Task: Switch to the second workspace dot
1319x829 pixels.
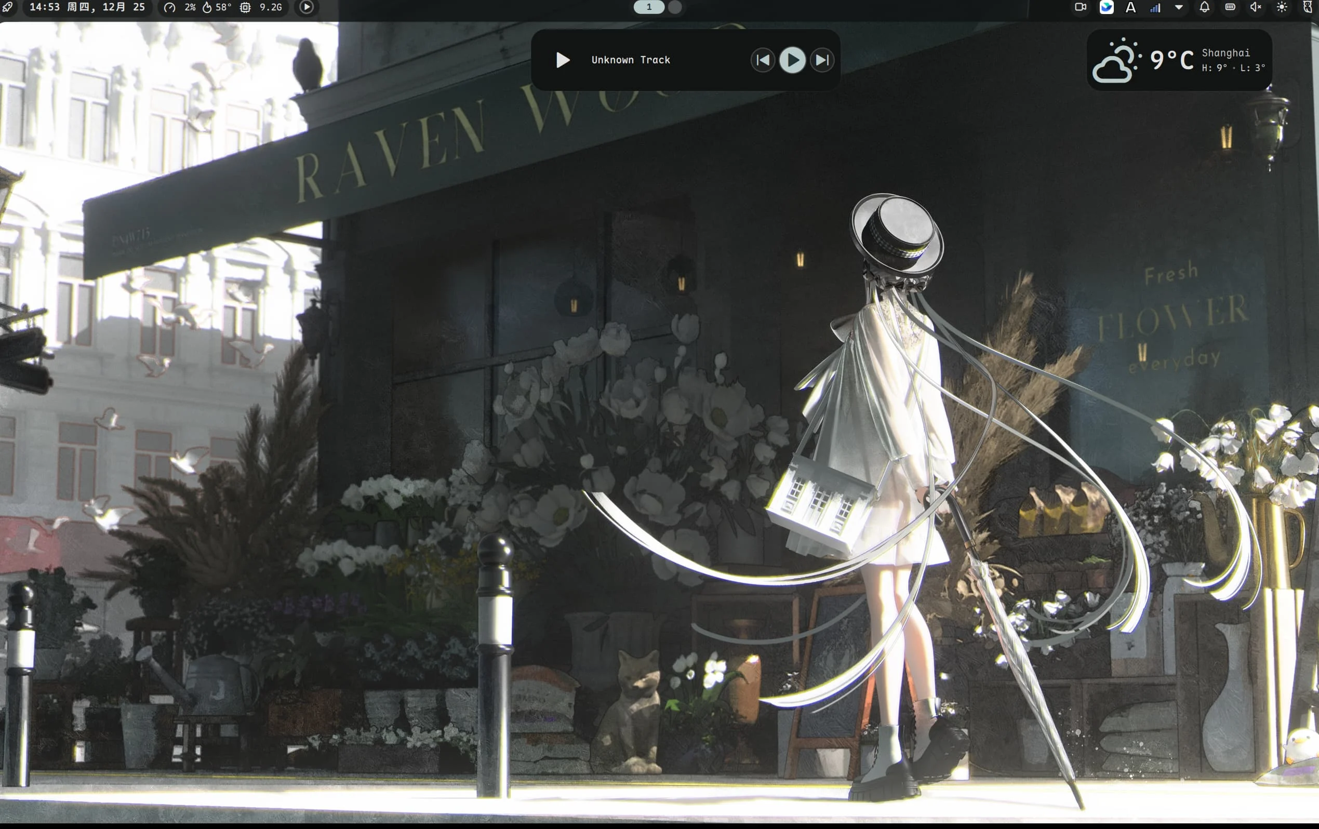Action: [x=675, y=7]
